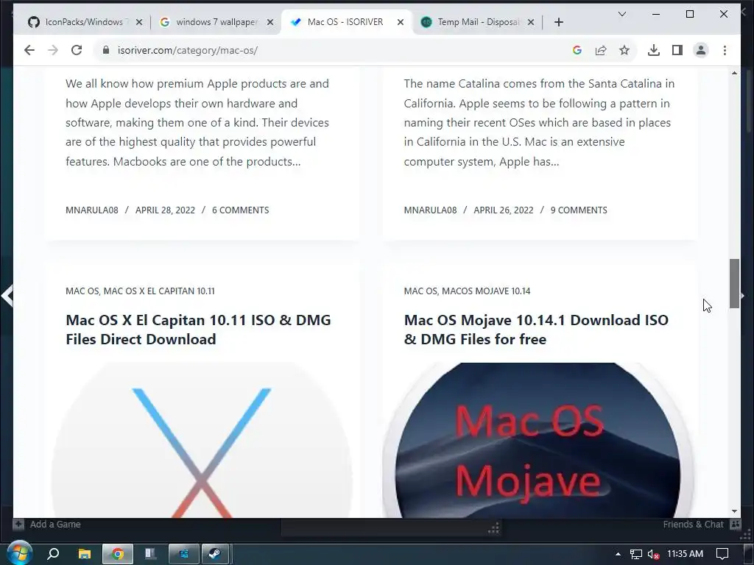Open the tab search dropdown arrow
The image size is (754, 565).
pyautogui.click(x=621, y=14)
